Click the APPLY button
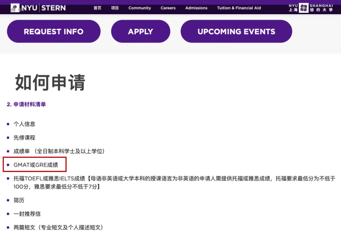Viewport: 341px width, 238px height. (x=141, y=32)
